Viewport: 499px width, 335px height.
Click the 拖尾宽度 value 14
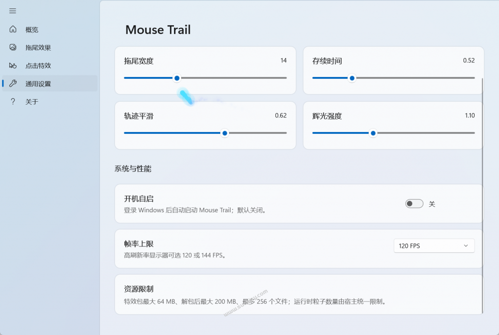coord(284,60)
